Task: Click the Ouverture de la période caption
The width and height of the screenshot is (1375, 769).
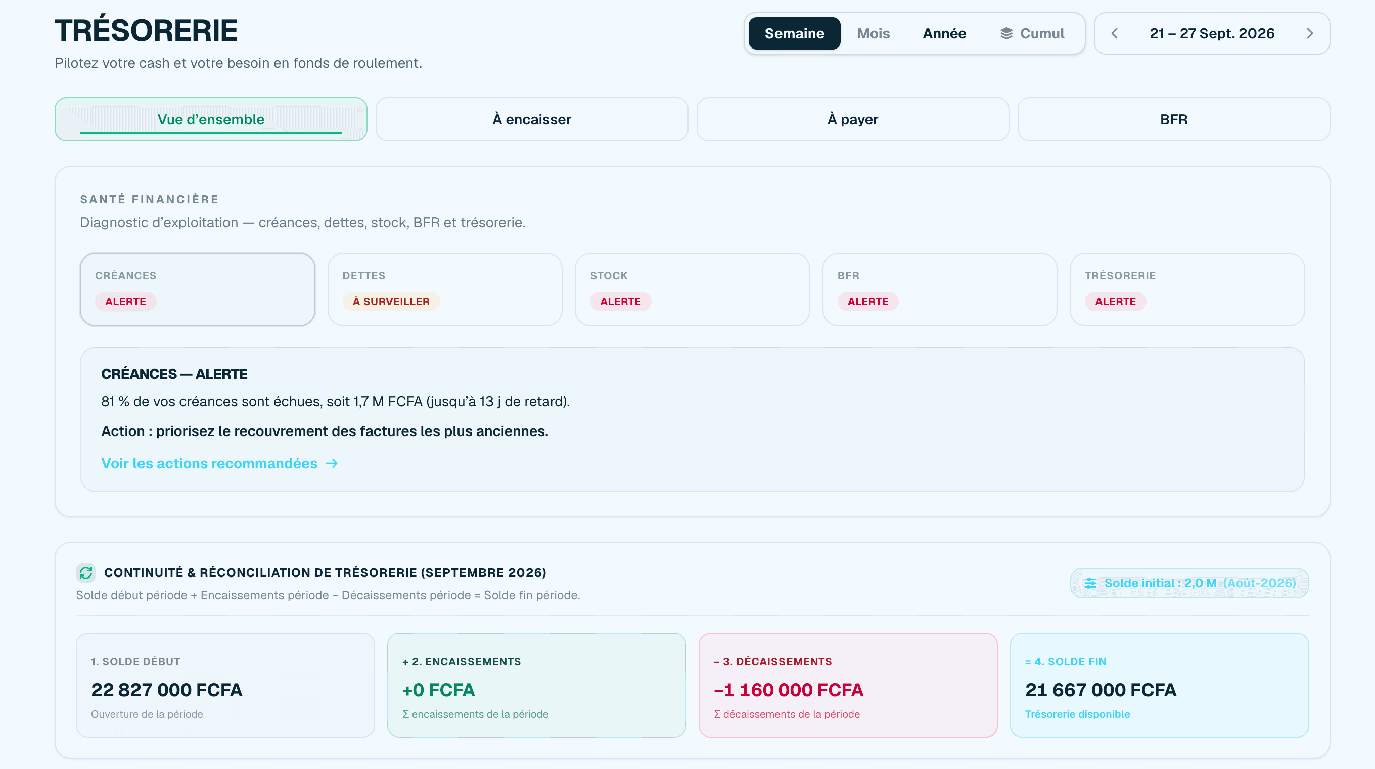Action: (x=147, y=714)
